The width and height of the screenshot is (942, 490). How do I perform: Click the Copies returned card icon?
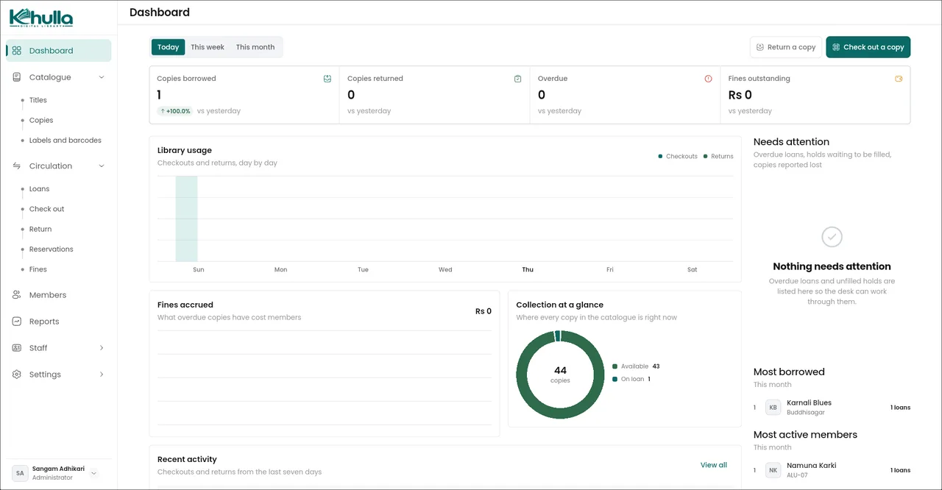(518, 79)
